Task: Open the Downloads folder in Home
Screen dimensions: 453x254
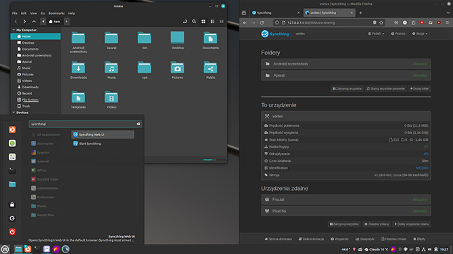Action: click(78, 68)
